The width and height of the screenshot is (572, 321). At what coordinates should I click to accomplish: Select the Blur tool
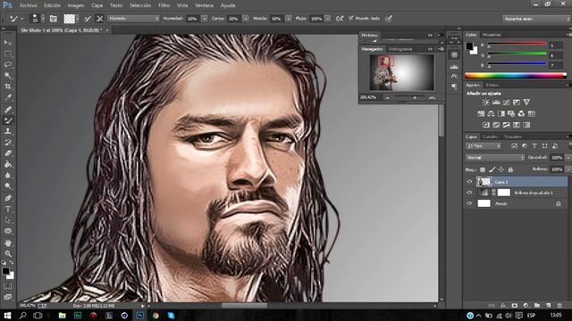click(8, 176)
